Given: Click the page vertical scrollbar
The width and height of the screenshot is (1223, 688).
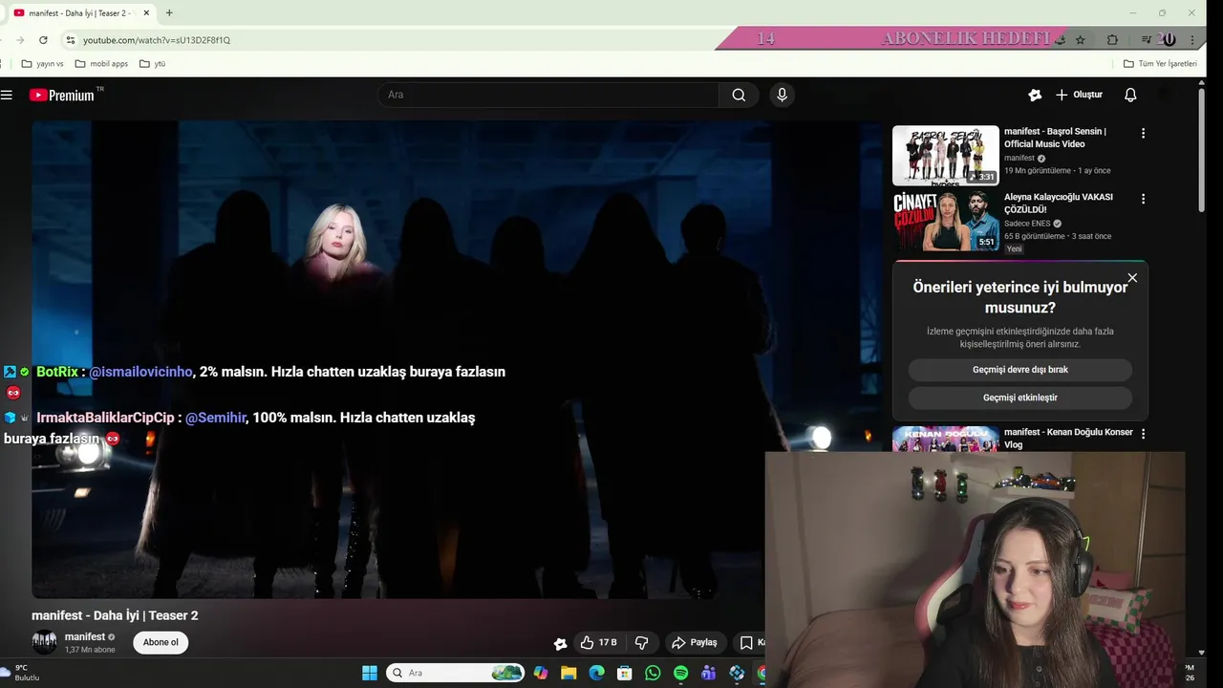Looking at the screenshot, I should pos(1201,150).
